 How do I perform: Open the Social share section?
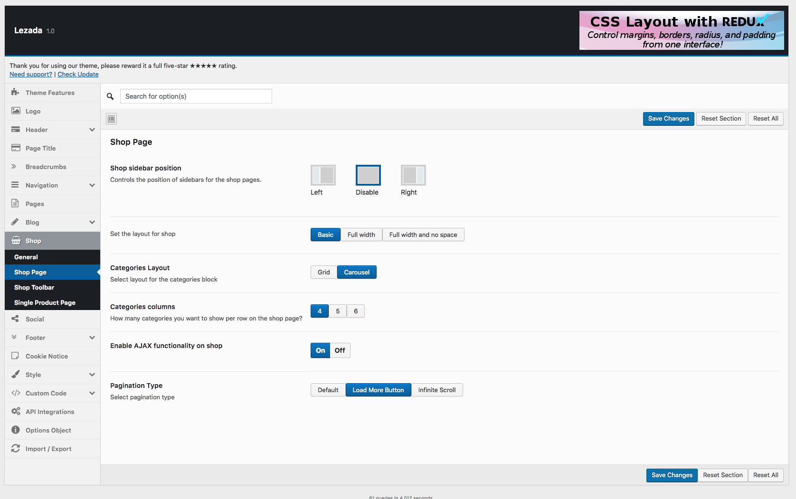point(35,319)
